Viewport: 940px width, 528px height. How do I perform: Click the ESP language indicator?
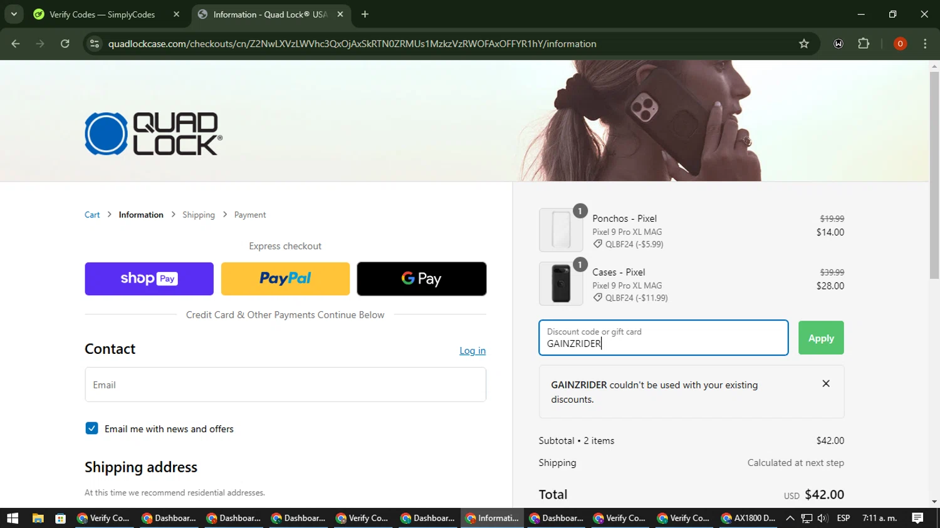[x=843, y=518]
